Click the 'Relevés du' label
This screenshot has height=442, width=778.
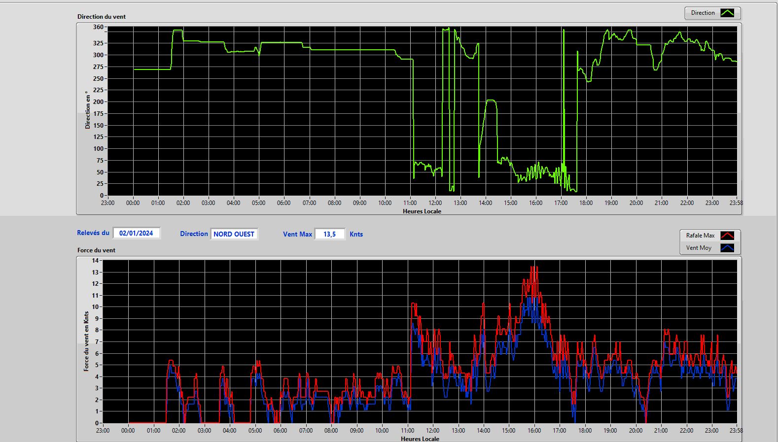(x=93, y=233)
